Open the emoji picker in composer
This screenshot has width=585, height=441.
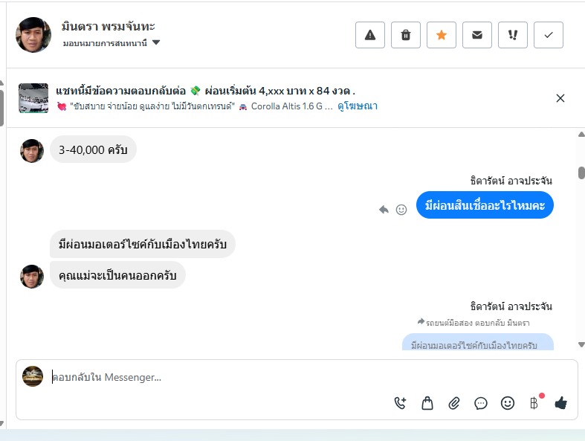[508, 403]
